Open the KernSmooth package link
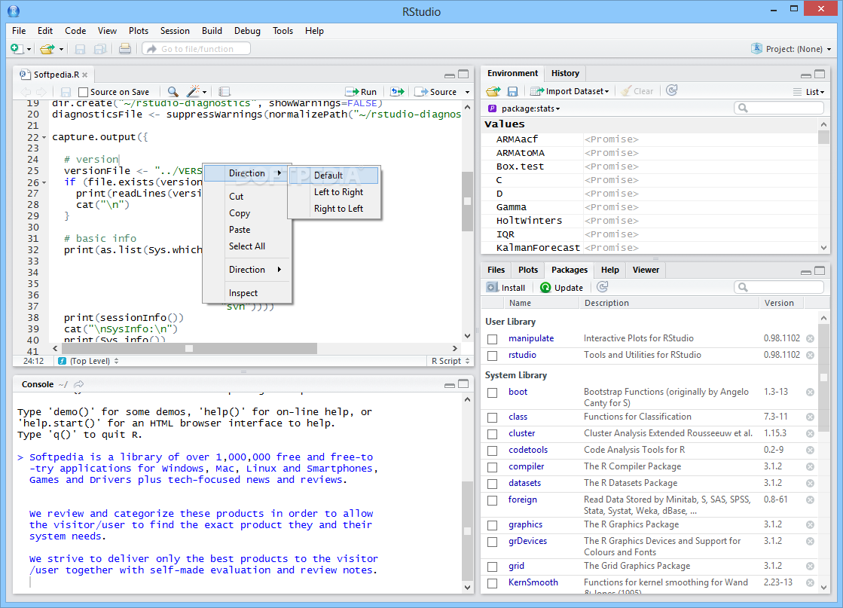 click(x=533, y=582)
